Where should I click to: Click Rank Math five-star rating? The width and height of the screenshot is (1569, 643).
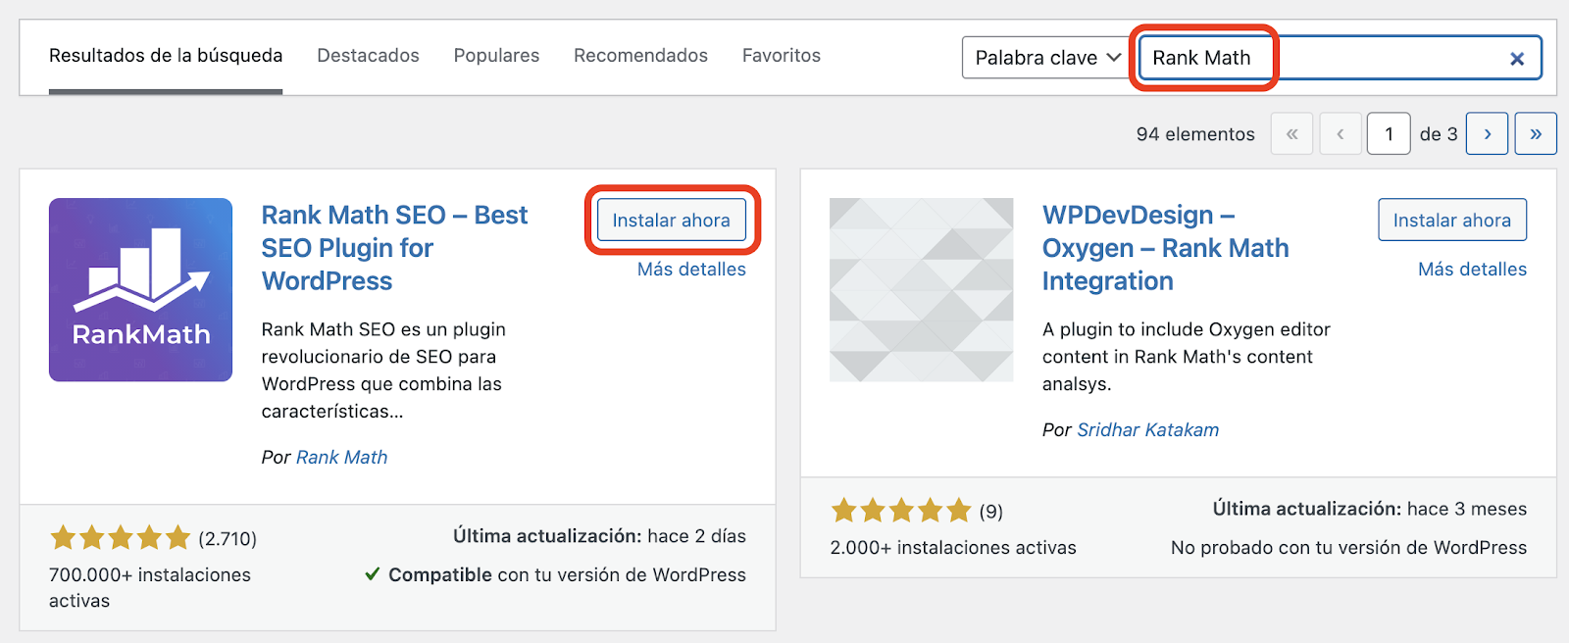(x=121, y=538)
